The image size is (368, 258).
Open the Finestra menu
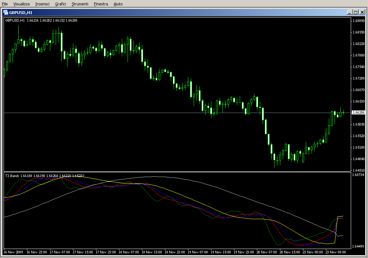tap(101, 4)
